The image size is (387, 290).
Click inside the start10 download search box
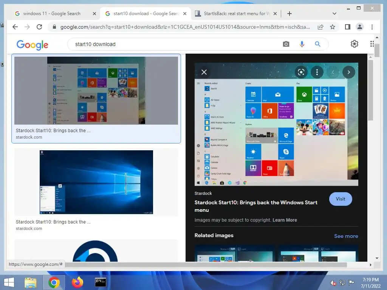[x=173, y=44]
